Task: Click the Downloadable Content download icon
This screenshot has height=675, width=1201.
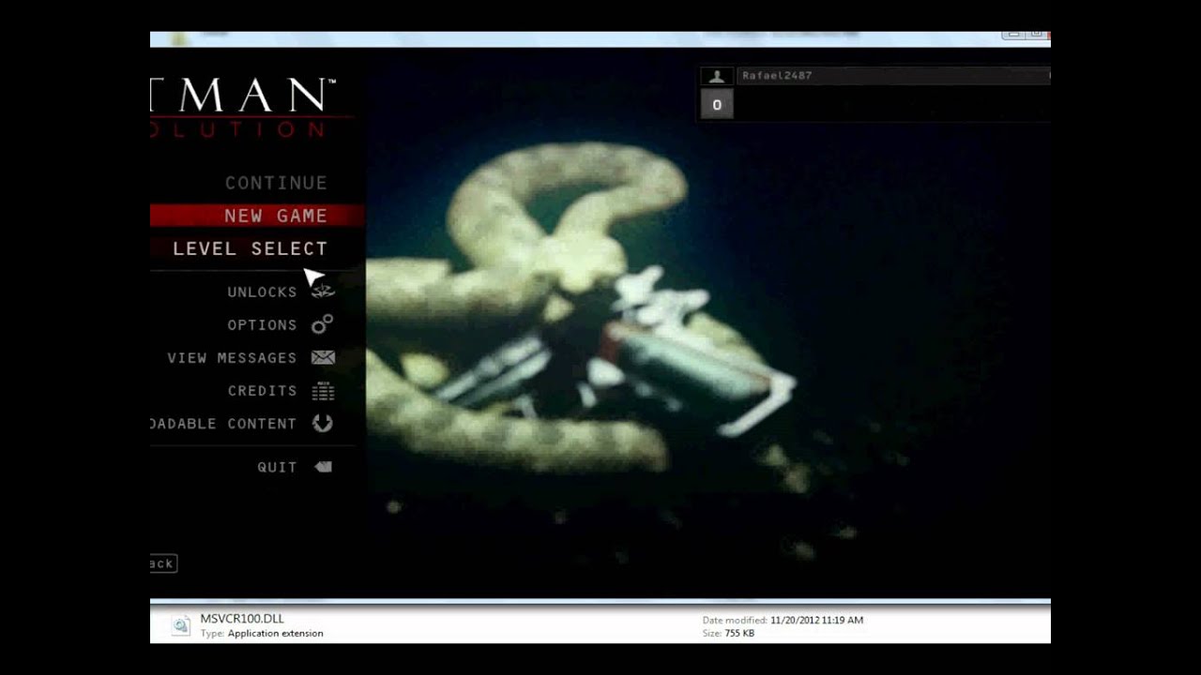Action: [323, 424]
